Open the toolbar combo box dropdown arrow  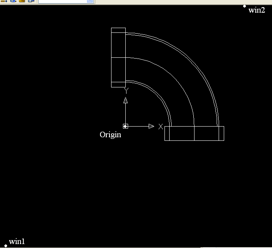[90, 1]
